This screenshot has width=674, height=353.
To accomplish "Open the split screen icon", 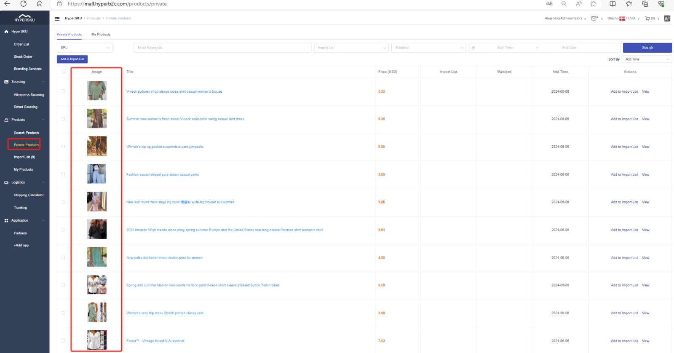I will tap(612, 4).
